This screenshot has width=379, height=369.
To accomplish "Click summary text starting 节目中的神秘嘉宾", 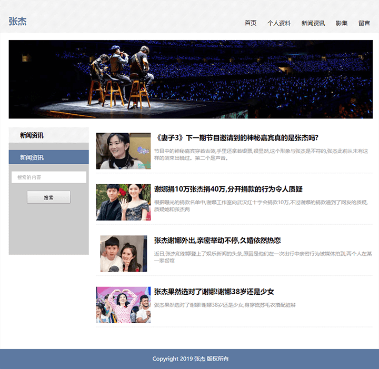I will click(x=261, y=154).
